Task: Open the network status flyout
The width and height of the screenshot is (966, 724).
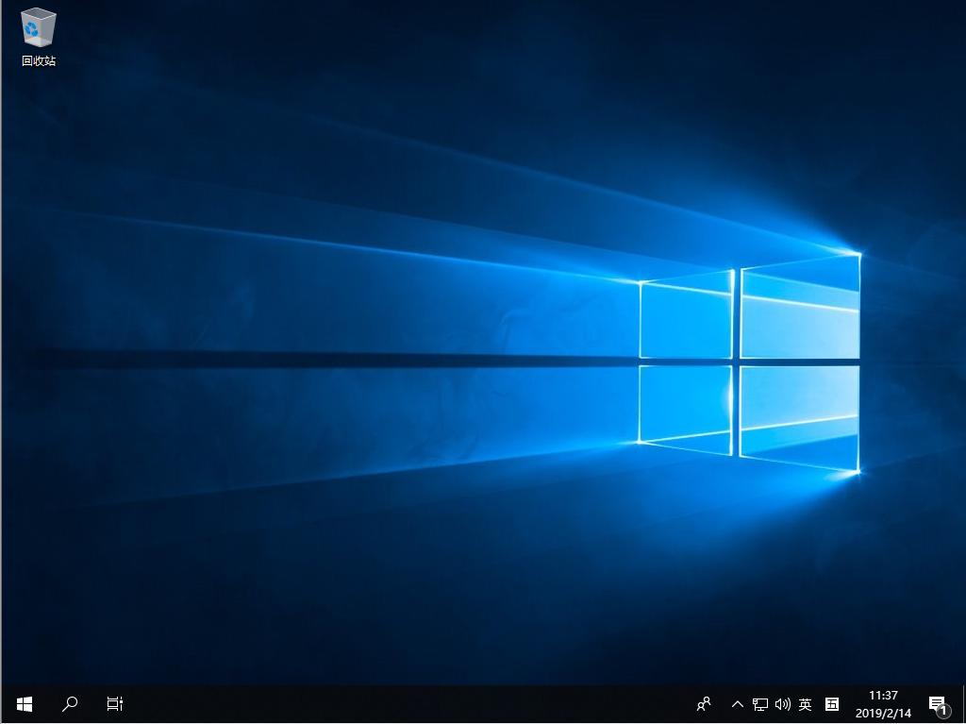Action: click(759, 703)
